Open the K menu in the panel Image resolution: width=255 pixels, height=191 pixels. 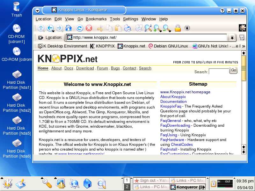click(7, 184)
